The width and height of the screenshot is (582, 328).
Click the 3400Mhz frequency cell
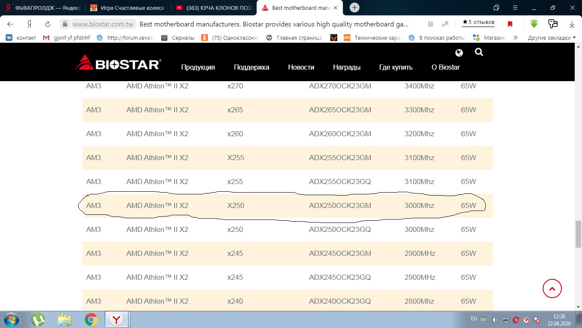click(419, 86)
